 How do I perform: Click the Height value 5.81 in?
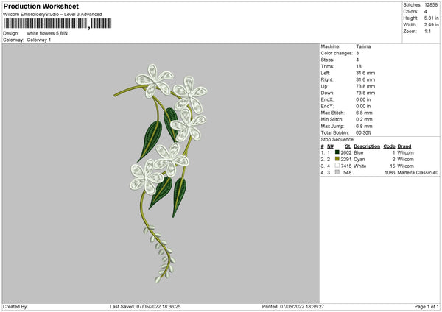tap(431, 18)
